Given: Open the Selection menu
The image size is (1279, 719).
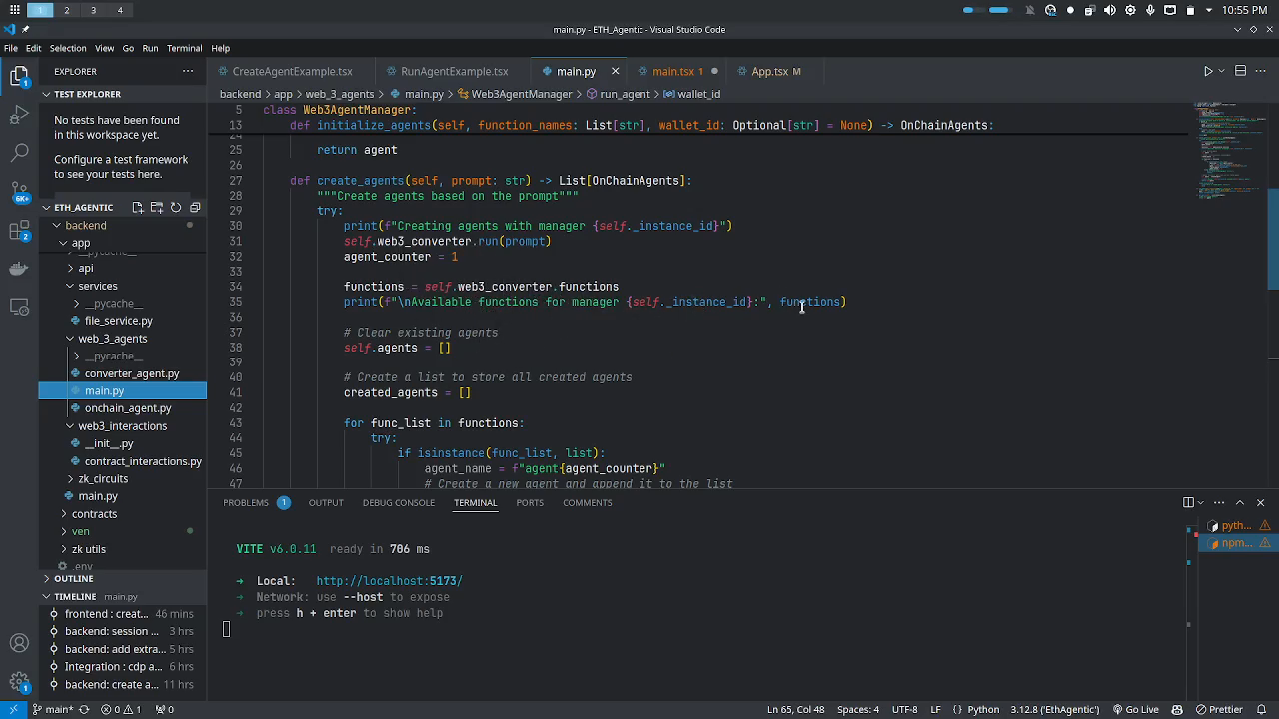Looking at the screenshot, I should pyautogui.click(x=68, y=48).
